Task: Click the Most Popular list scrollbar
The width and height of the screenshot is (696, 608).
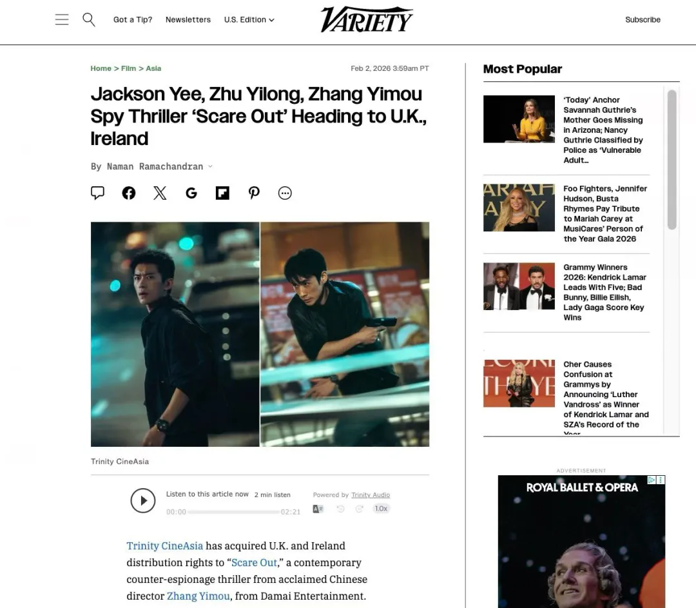Action: click(672, 160)
